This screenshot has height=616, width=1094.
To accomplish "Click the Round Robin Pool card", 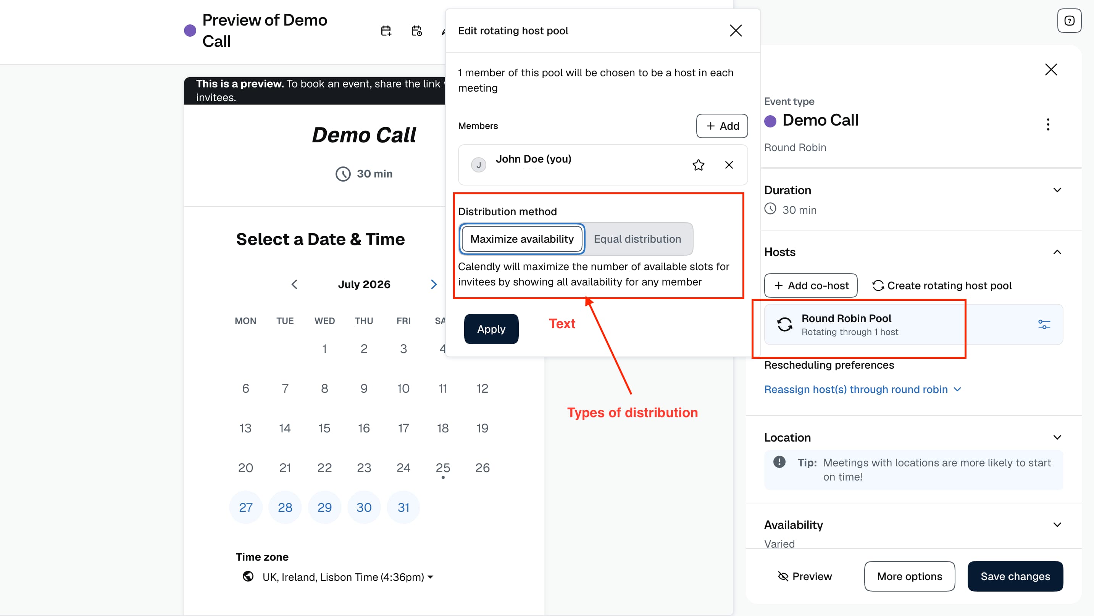I will [913, 325].
